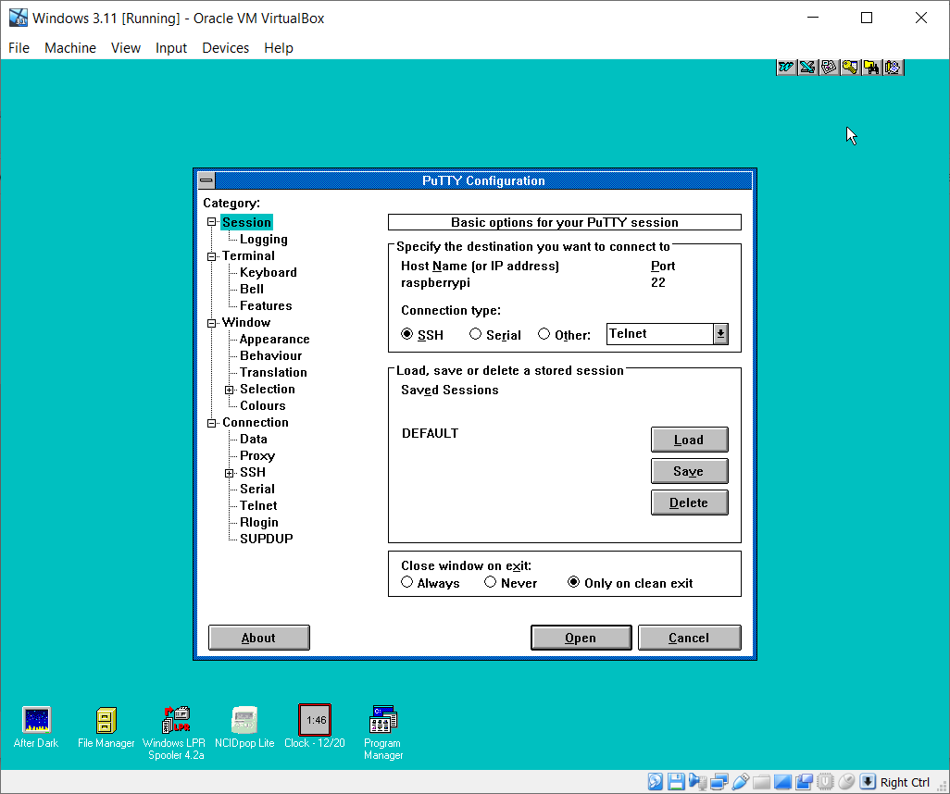Click the VirtualBox mouse integration status icon
This screenshot has height=794, width=950.
point(846,781)
